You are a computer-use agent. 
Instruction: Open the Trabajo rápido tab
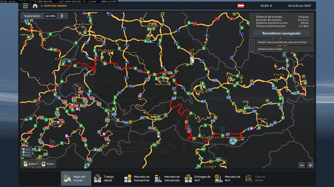pyautogui.click(x=106, y=178)
